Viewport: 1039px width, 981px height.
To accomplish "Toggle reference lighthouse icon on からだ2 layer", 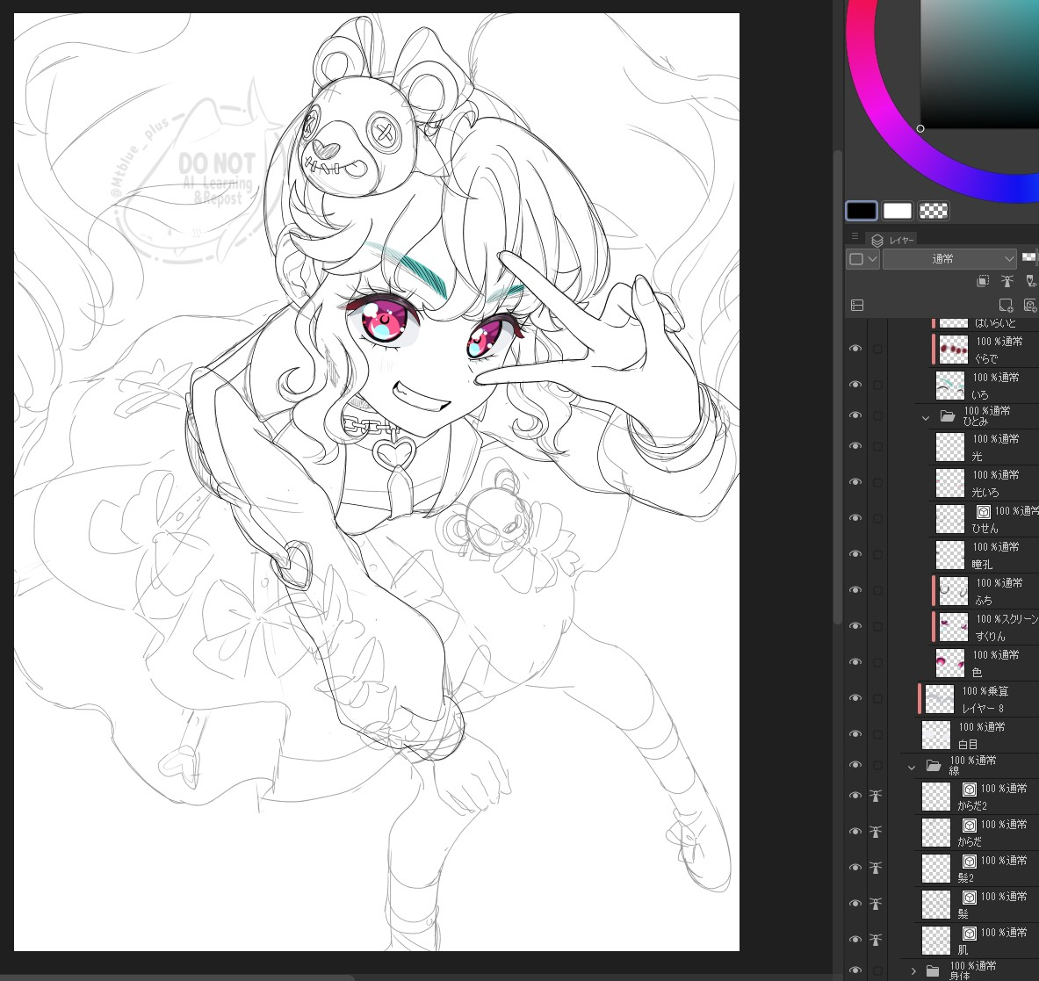I will tap(876, 796).
